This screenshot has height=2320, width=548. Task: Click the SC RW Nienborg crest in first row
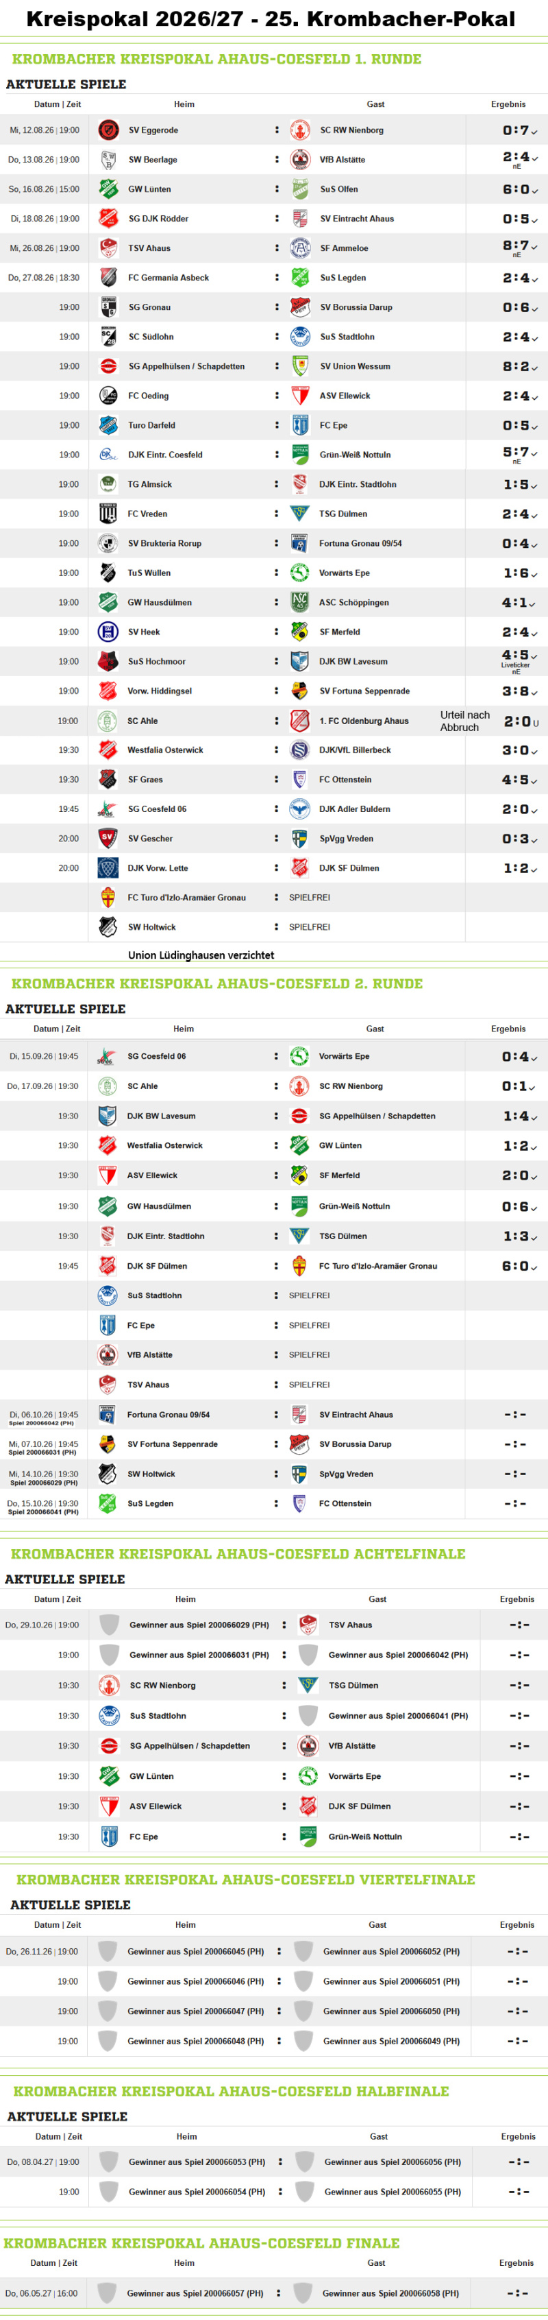[299, 130]
